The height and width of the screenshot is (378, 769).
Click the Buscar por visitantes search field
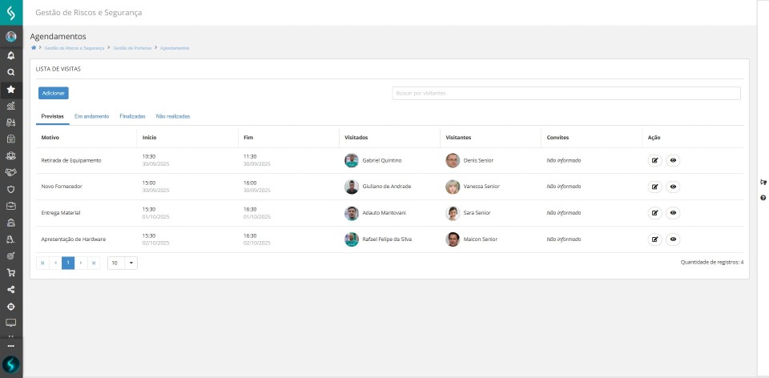(x=566, y=93)
